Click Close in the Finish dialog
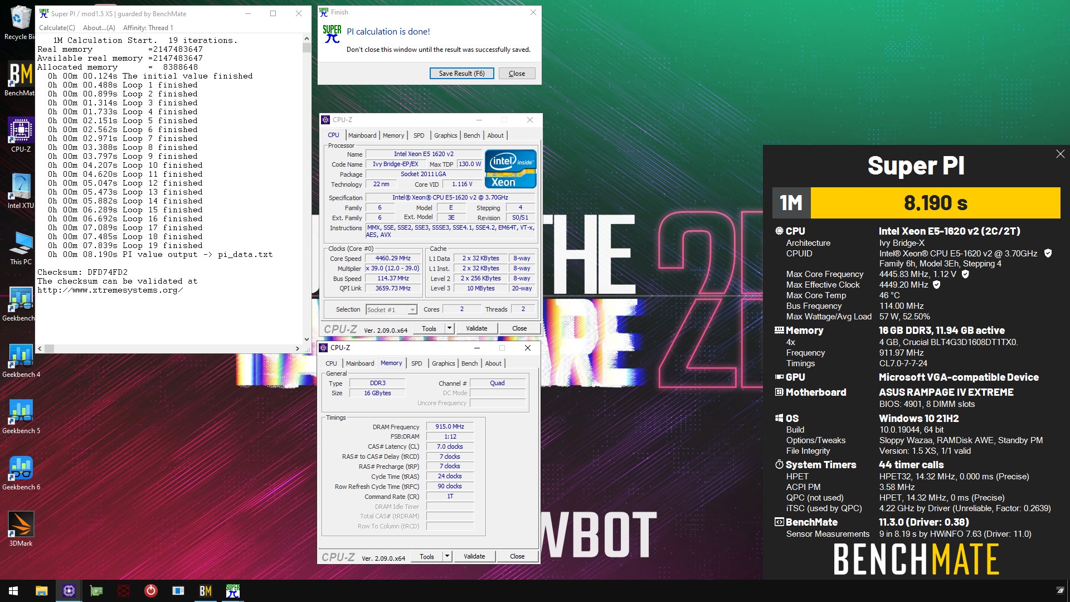Viewport: 1070px width, 602px height. tap(517, 74)
